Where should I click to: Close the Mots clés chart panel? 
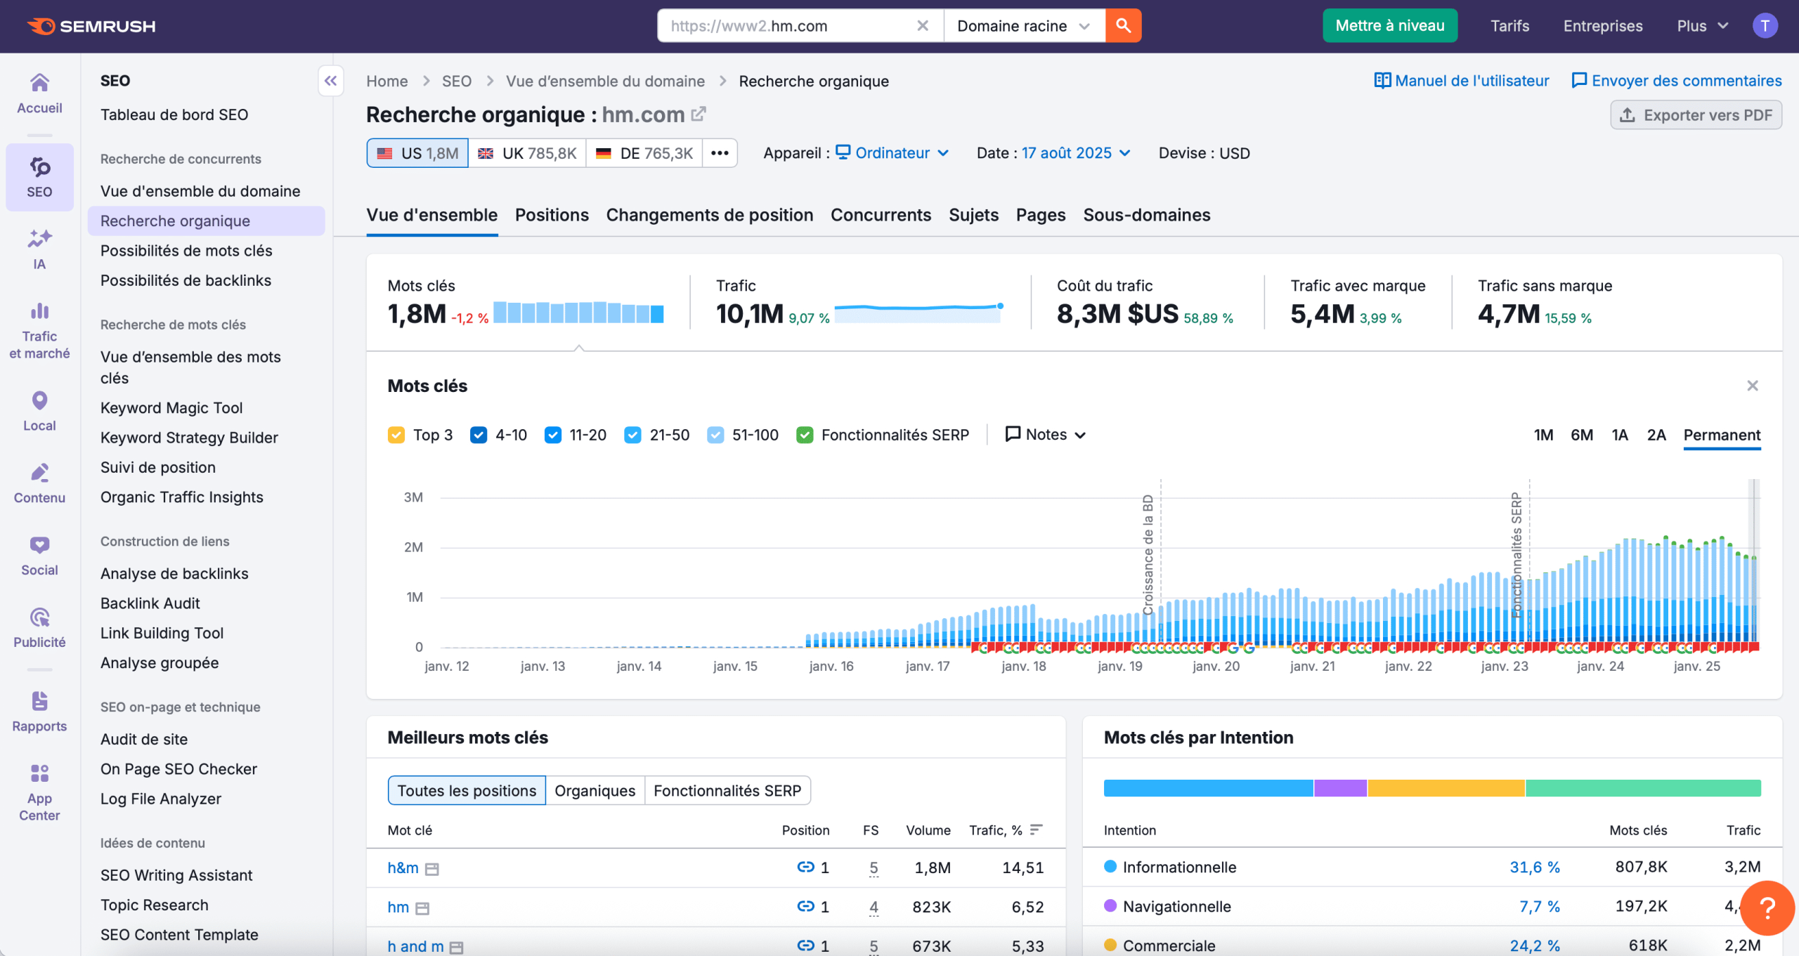click(1753, 386)
